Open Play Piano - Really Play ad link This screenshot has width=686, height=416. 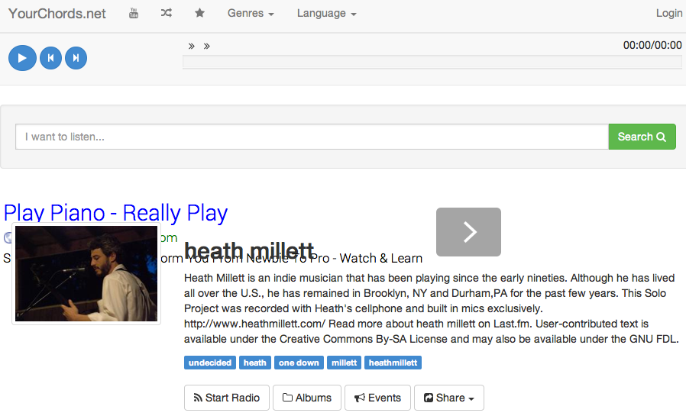(x=115, y=213)
